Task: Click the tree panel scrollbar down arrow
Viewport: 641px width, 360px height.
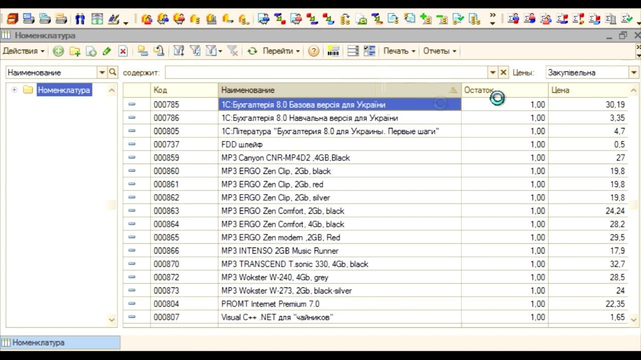Action: [x=112, y=319]
